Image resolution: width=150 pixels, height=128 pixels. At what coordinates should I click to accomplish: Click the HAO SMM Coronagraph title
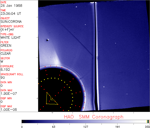[93, 117]
